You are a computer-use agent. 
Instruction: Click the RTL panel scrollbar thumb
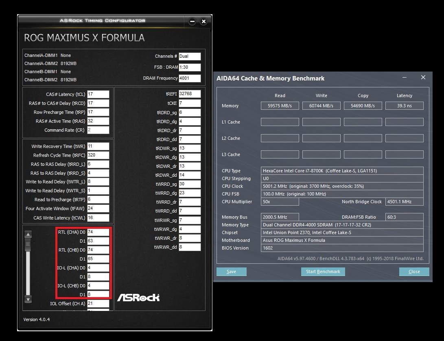[28, 244]
